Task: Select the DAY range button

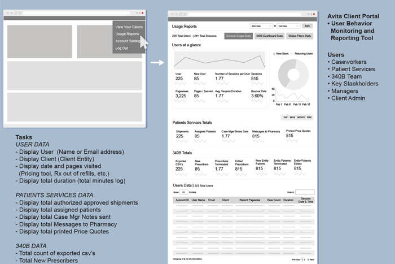Action: 286,118
